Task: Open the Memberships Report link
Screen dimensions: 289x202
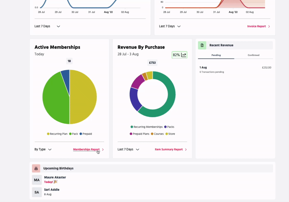Action: coord(86,150)
